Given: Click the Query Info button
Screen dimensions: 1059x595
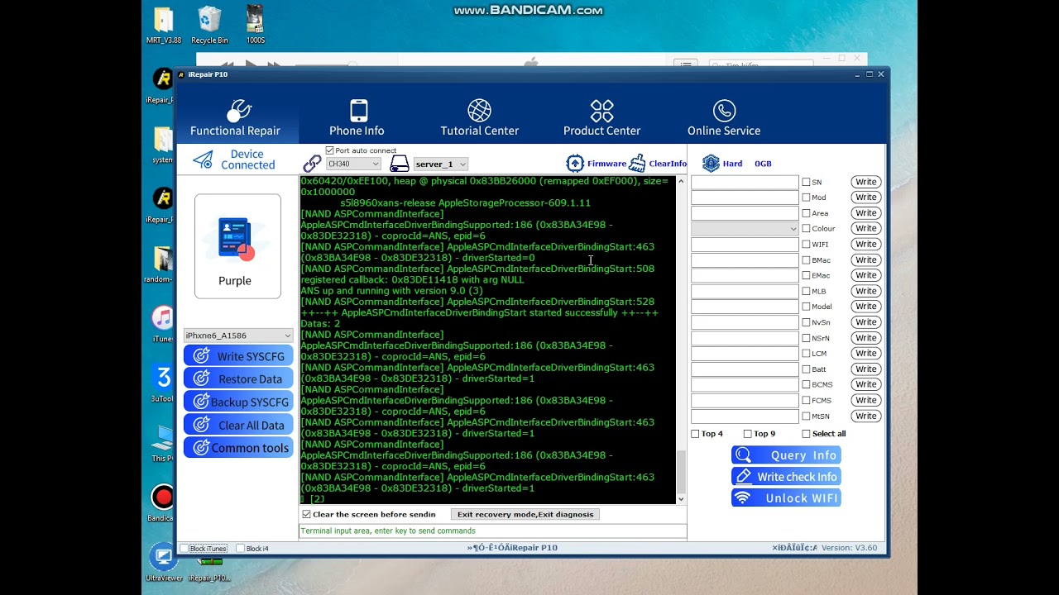Looking at the screenshot, I should coord(786,455).
